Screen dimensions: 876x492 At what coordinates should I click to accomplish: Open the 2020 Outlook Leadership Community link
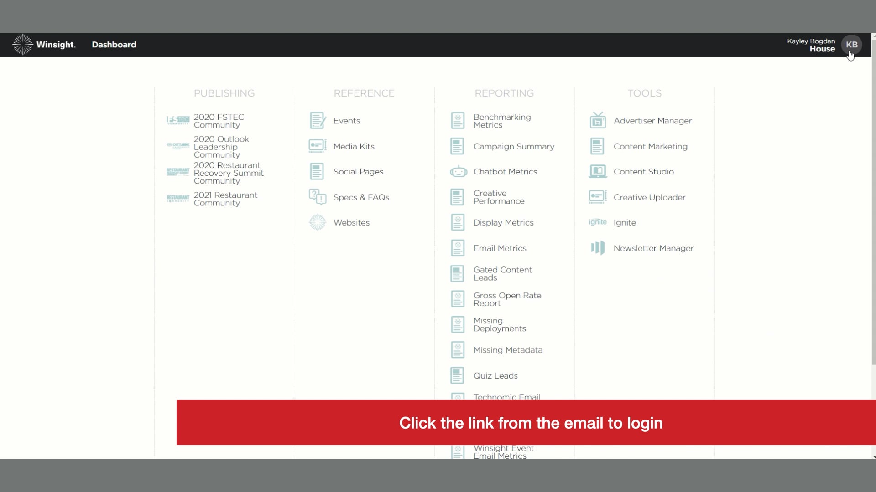pos(221,147)
